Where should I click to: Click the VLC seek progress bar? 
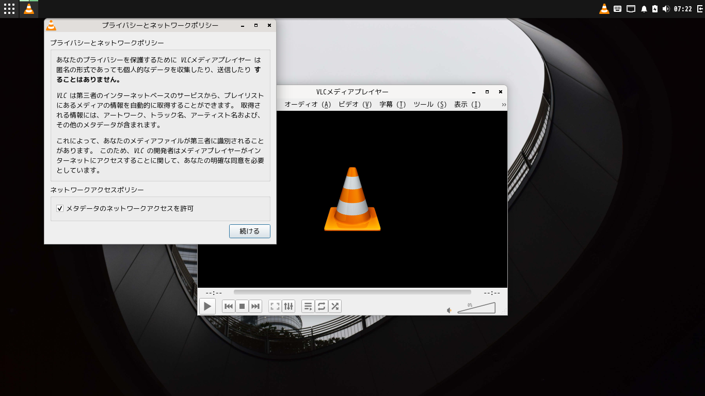pos(352,292)
